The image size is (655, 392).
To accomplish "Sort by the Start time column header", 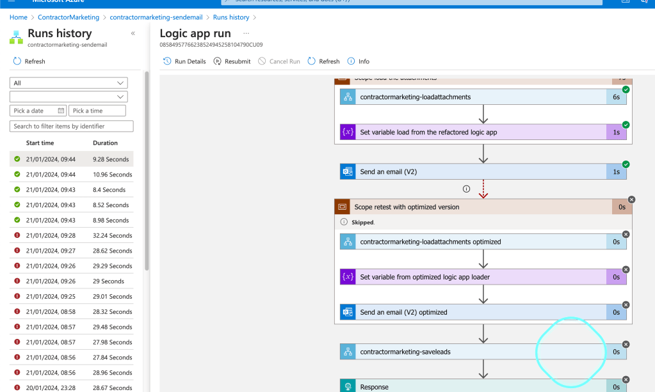I will click(x=40, y=143).
